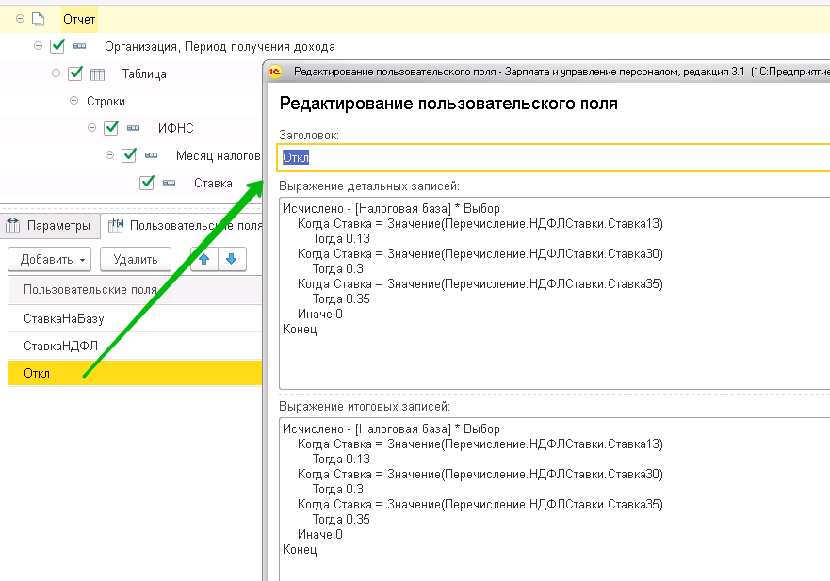Select the Строки tree item
This screenshot has width=830, height=581.
(106, 101)
